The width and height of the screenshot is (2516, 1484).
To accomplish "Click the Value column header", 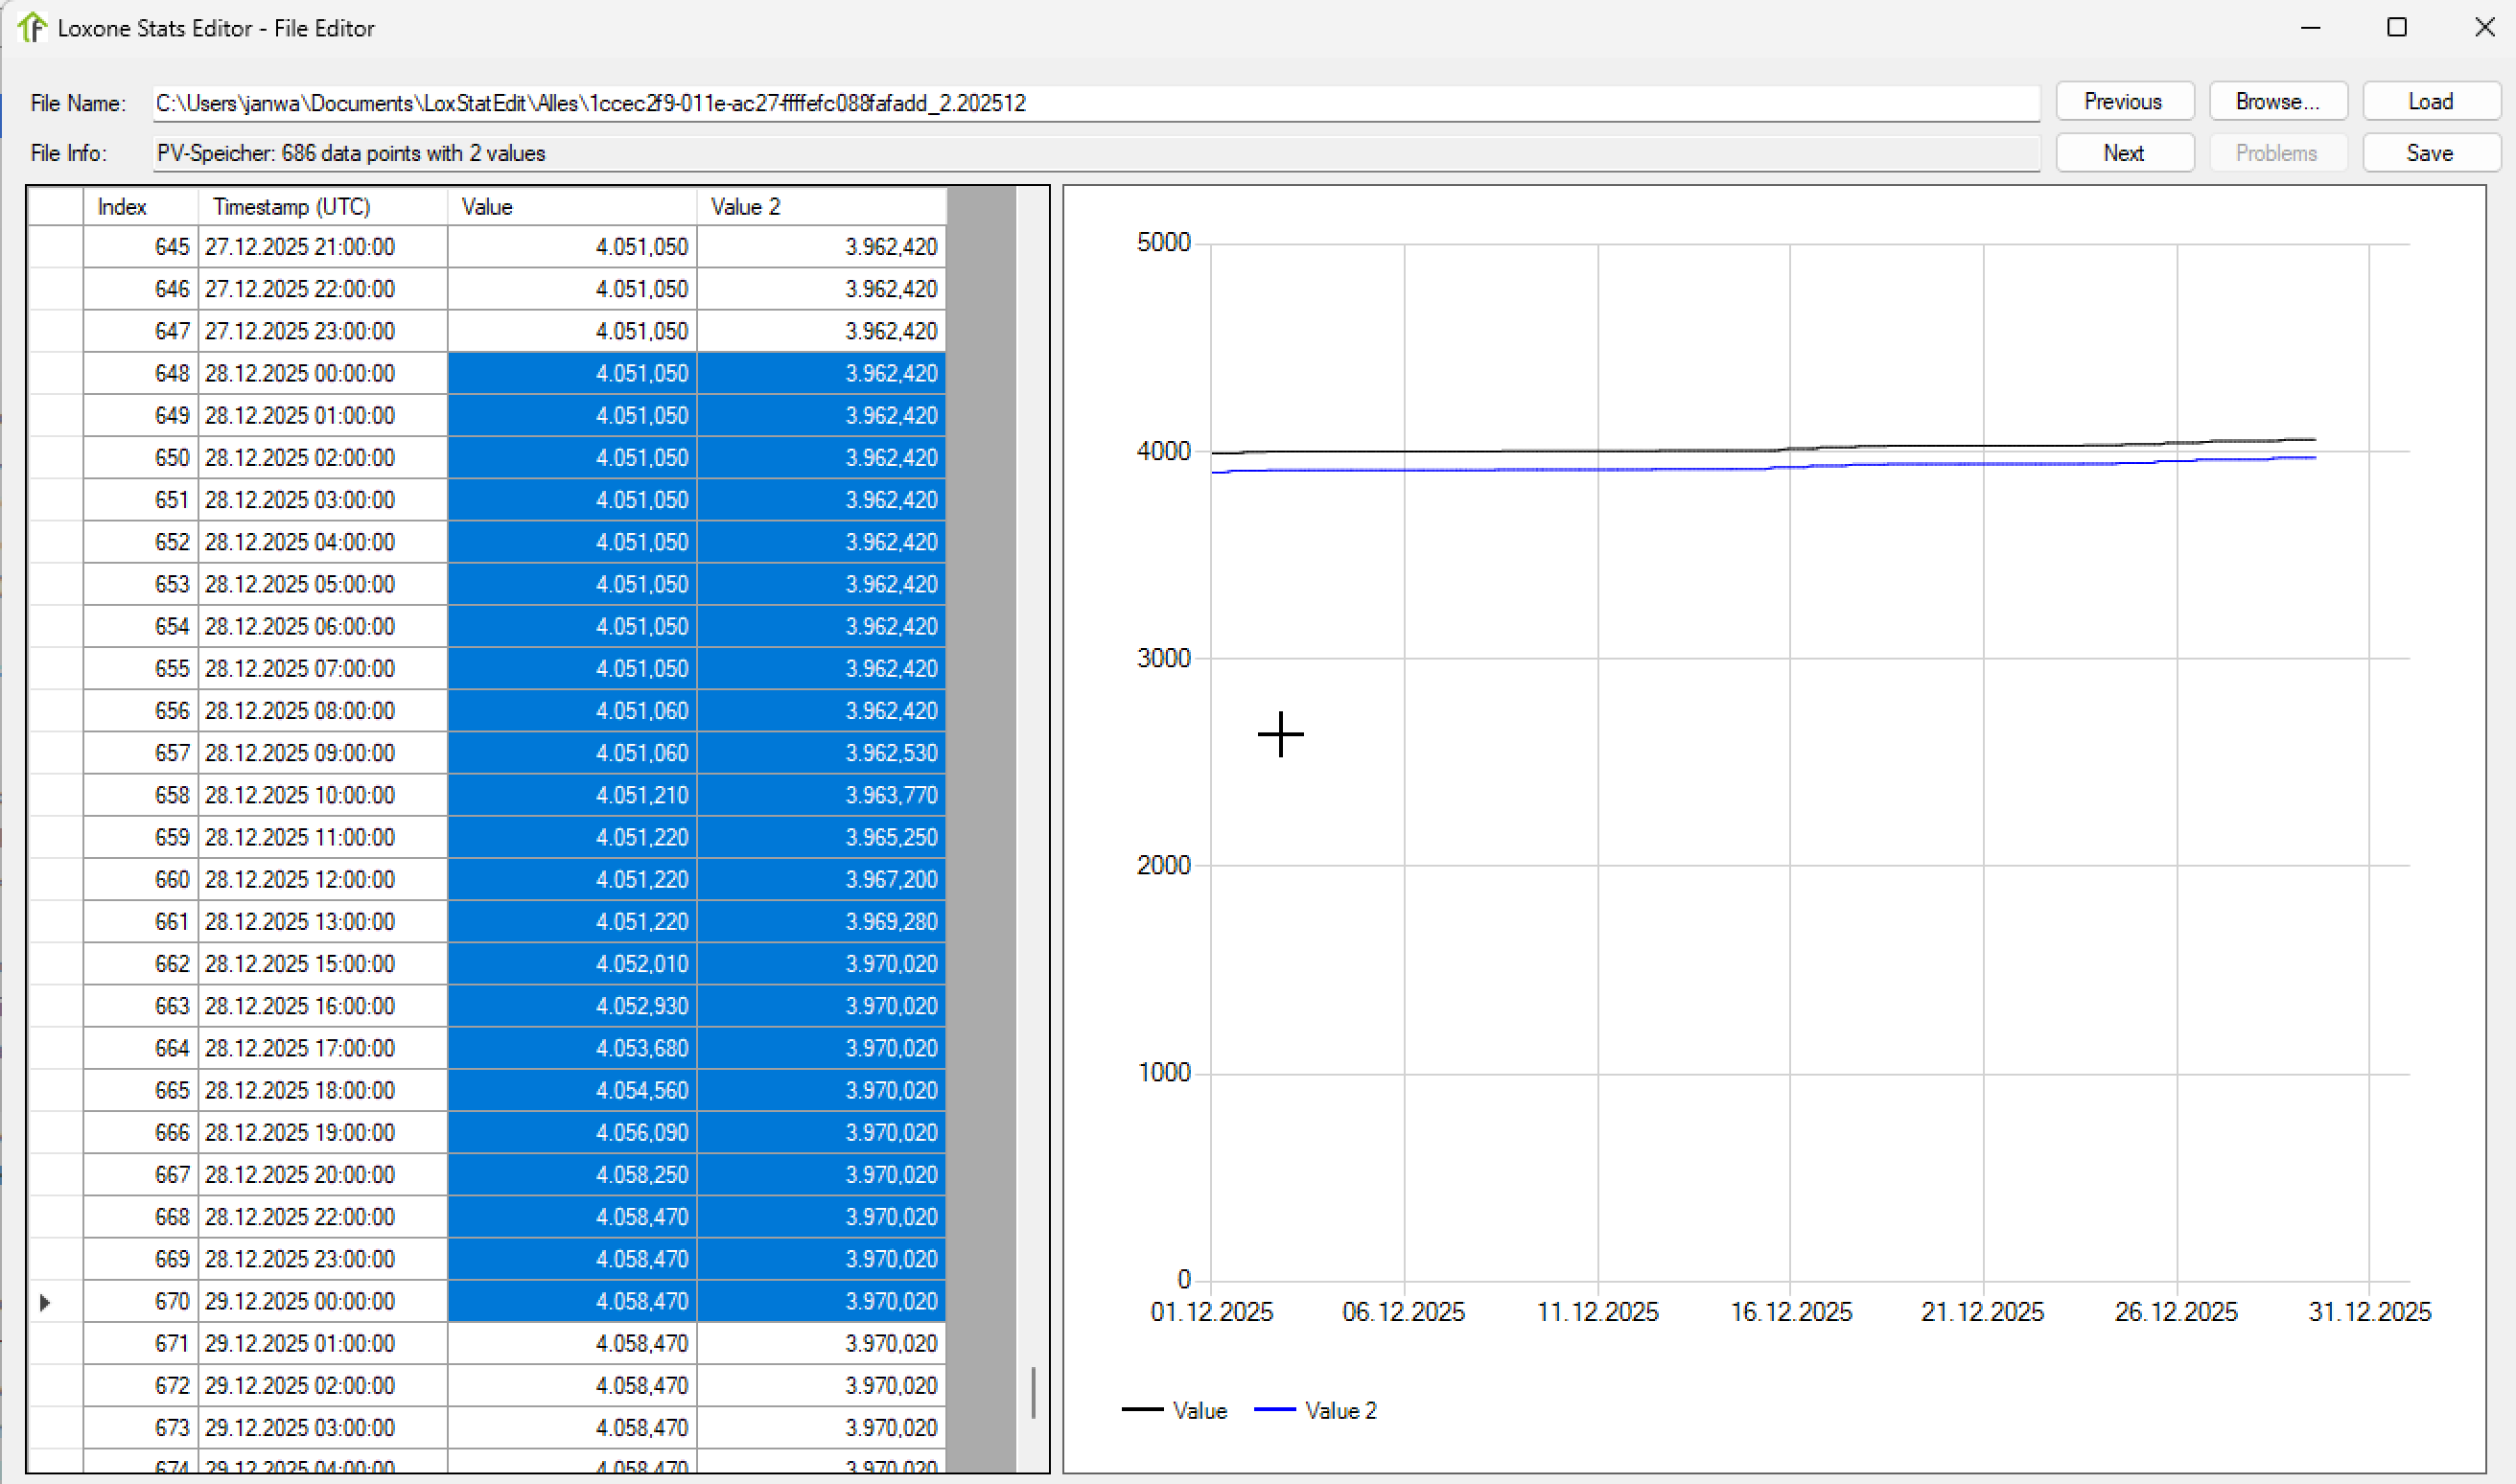I will tap(571, 207).
